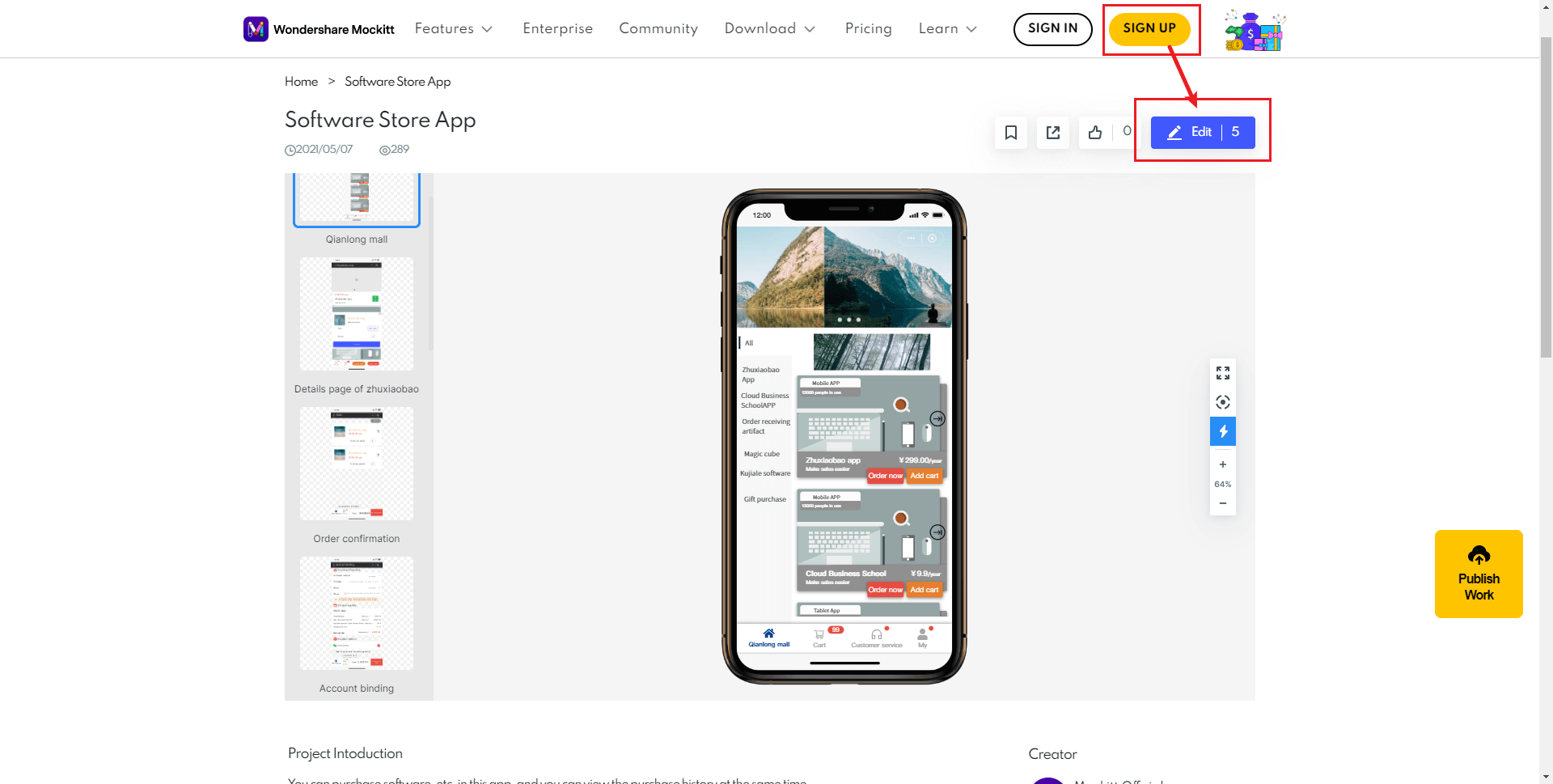Click Add cart on Cloud Business School

(x=925, y=590)
